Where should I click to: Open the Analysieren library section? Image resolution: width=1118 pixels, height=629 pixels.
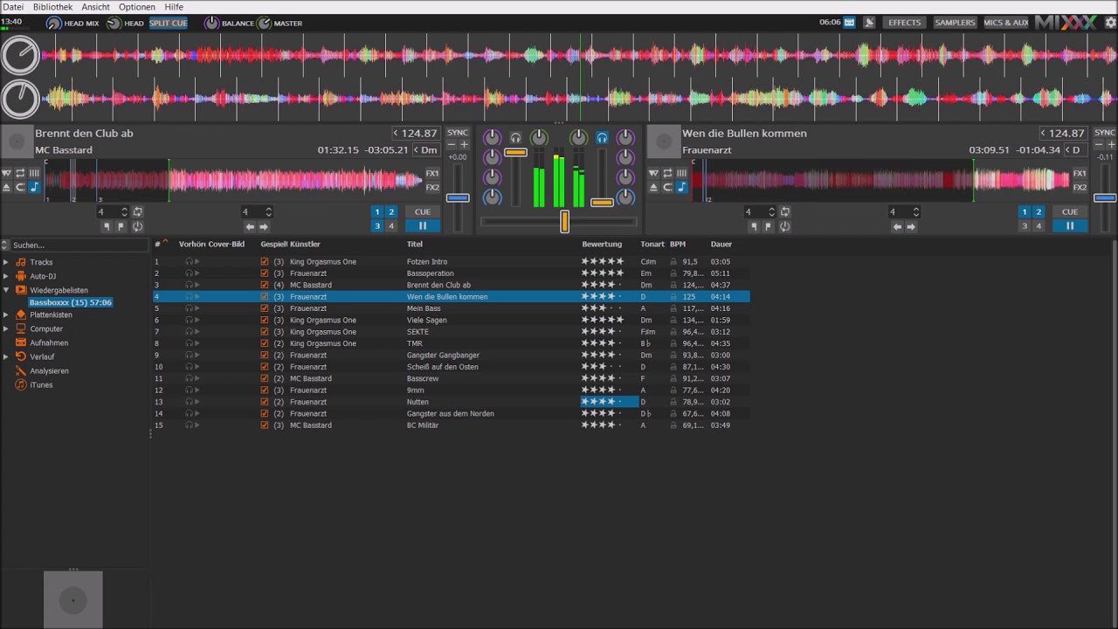point(49,370)
